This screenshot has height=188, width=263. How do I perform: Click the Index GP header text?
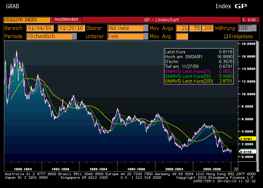click(231, 6)
